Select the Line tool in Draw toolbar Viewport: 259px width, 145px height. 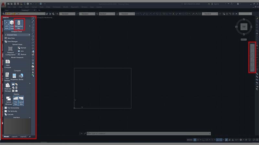(33, 18)
